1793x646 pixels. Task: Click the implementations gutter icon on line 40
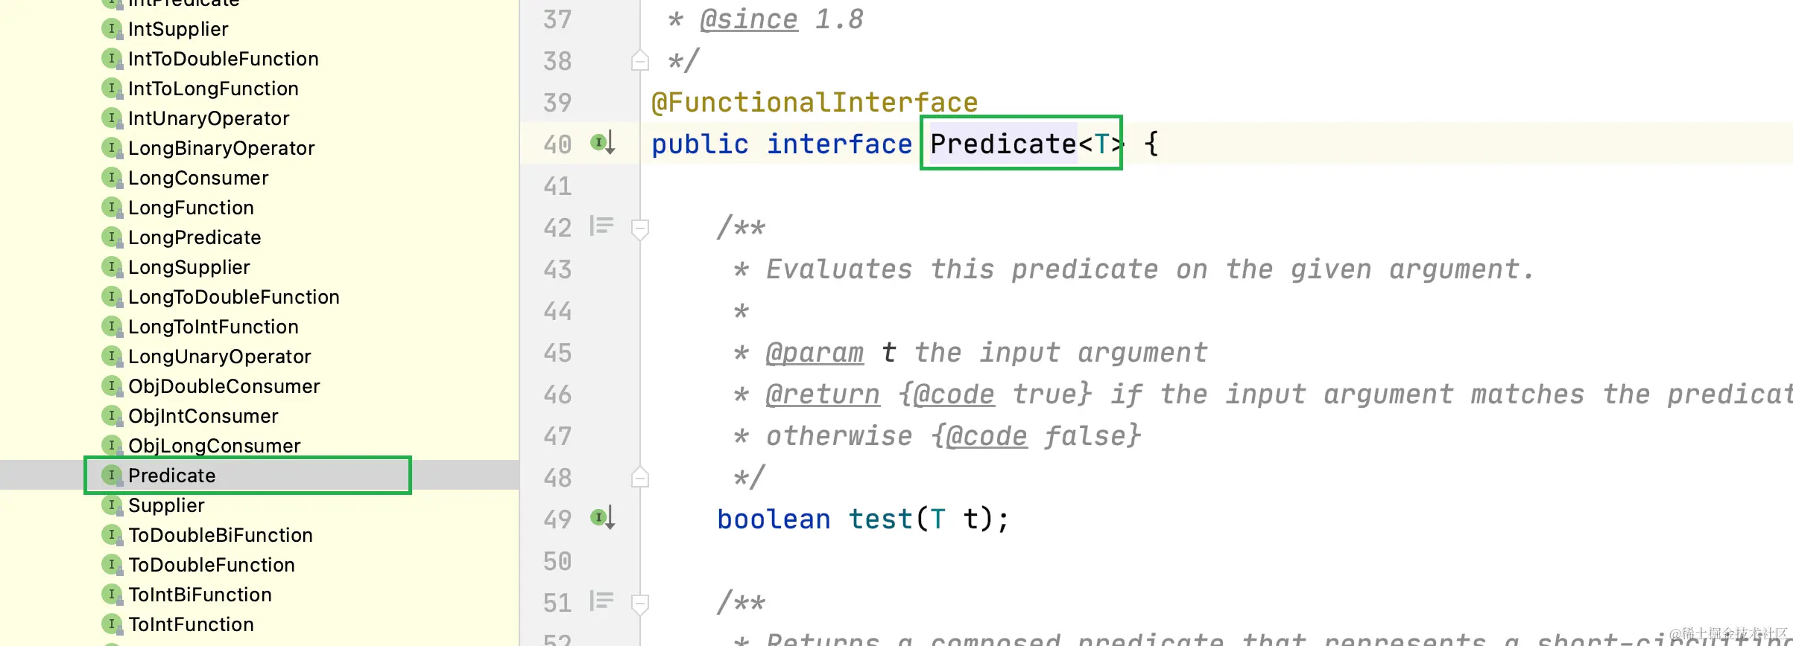click(602, 142)
